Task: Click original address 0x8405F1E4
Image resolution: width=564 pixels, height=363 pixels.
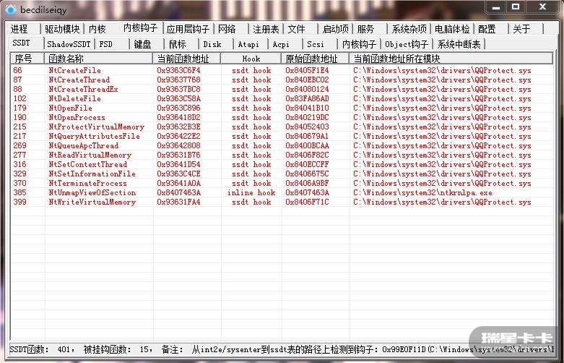Action: (x=307, y=70)
